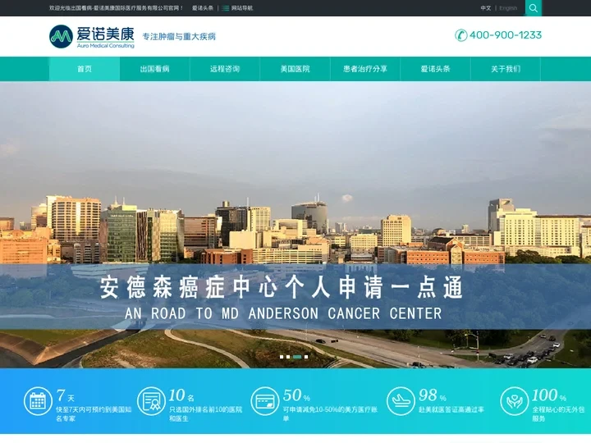This screenshot has height=443, width=591.
Task: Open the 美国医院 menu item
Action: 295,69
